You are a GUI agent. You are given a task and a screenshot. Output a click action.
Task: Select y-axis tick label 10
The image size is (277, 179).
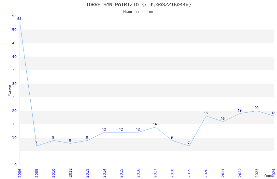click(14, 138)
